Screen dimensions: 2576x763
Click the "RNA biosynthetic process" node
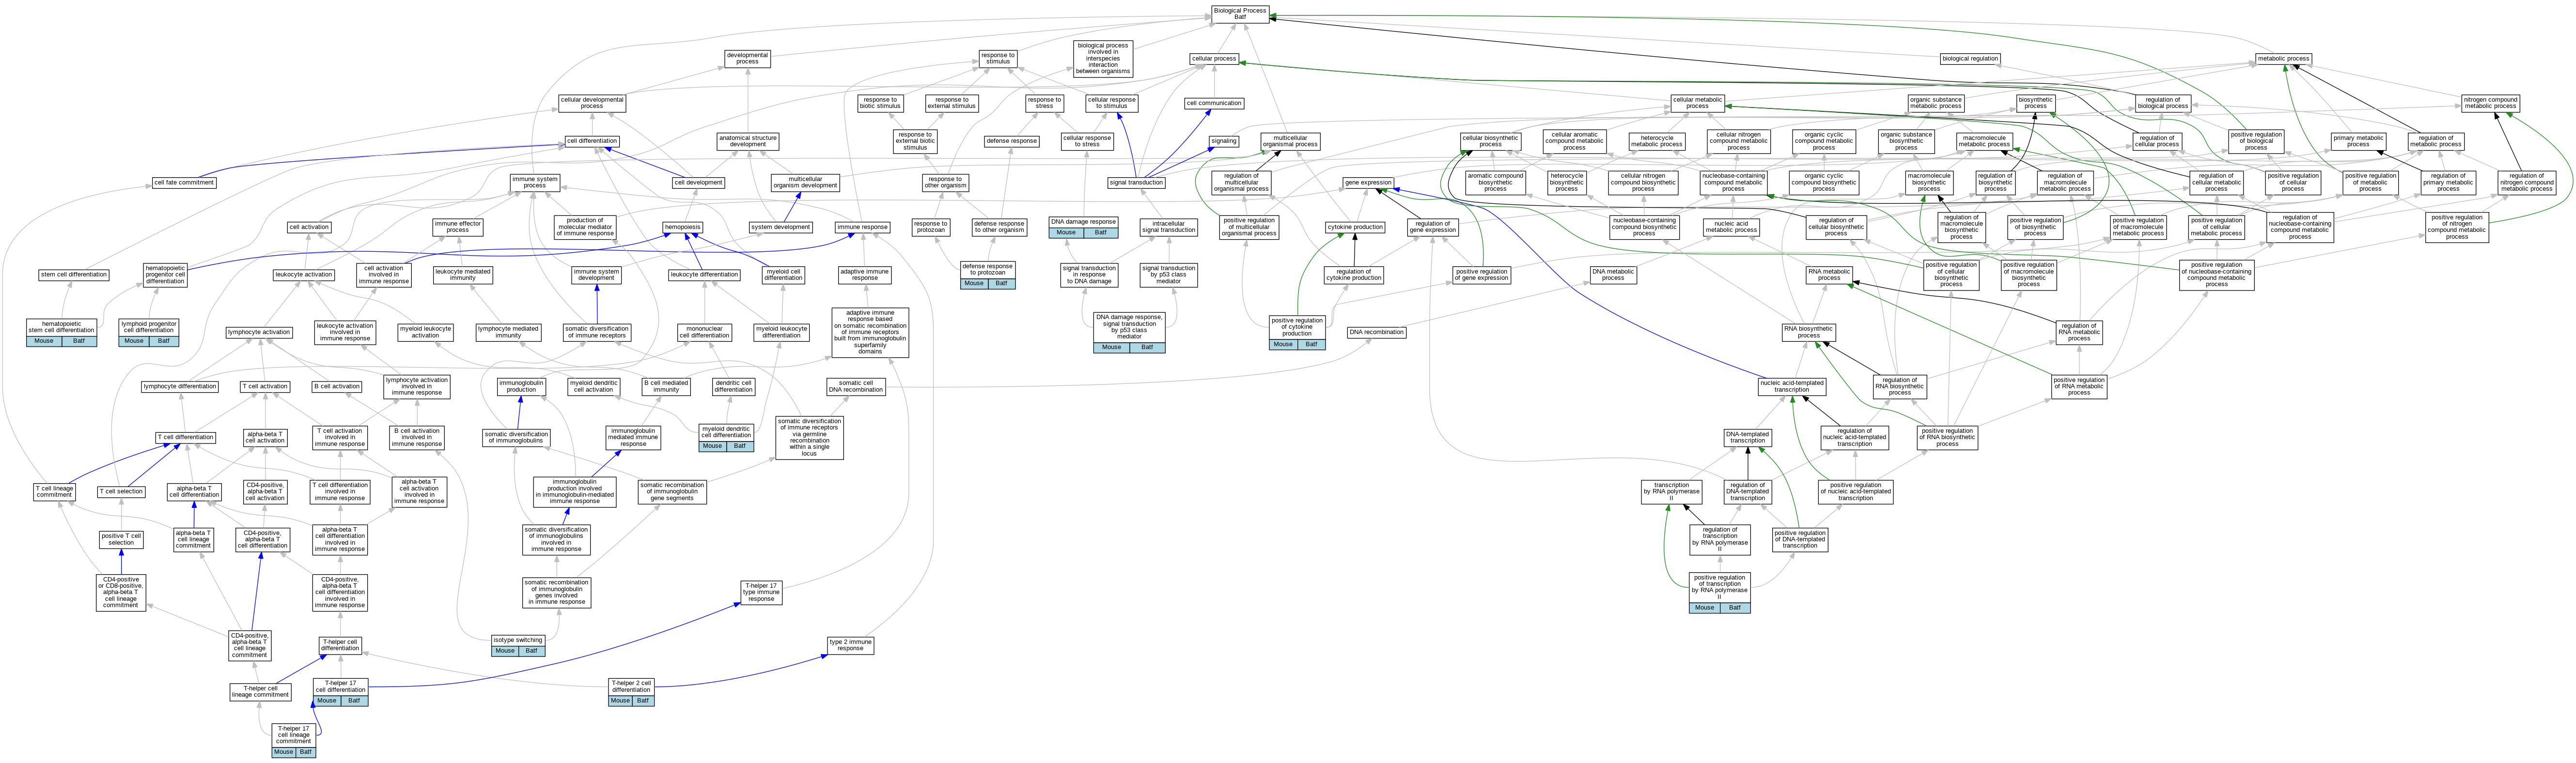[x=1809, y=332]
